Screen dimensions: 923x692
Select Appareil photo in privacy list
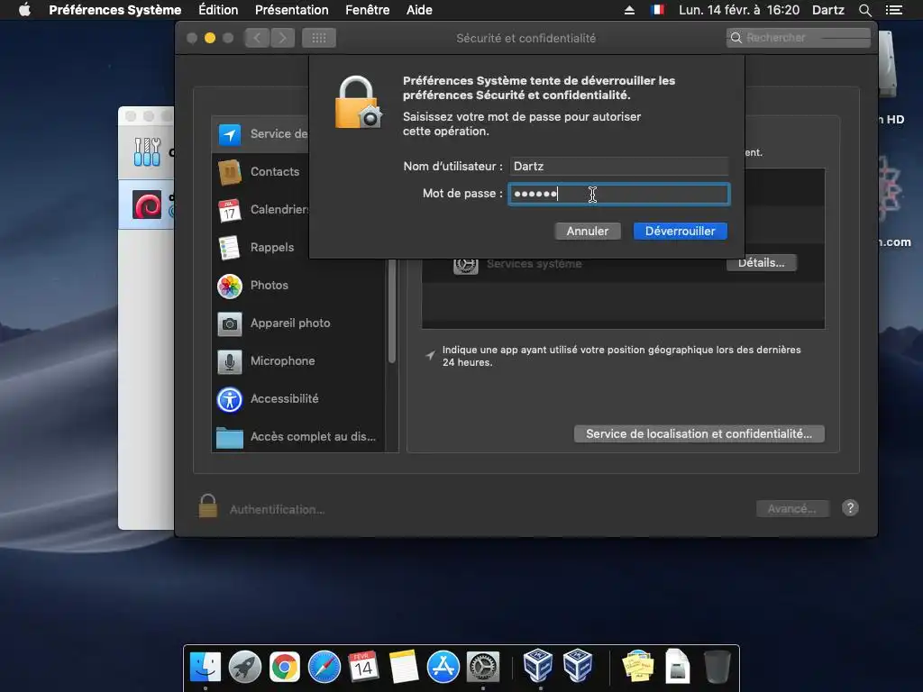297,323
